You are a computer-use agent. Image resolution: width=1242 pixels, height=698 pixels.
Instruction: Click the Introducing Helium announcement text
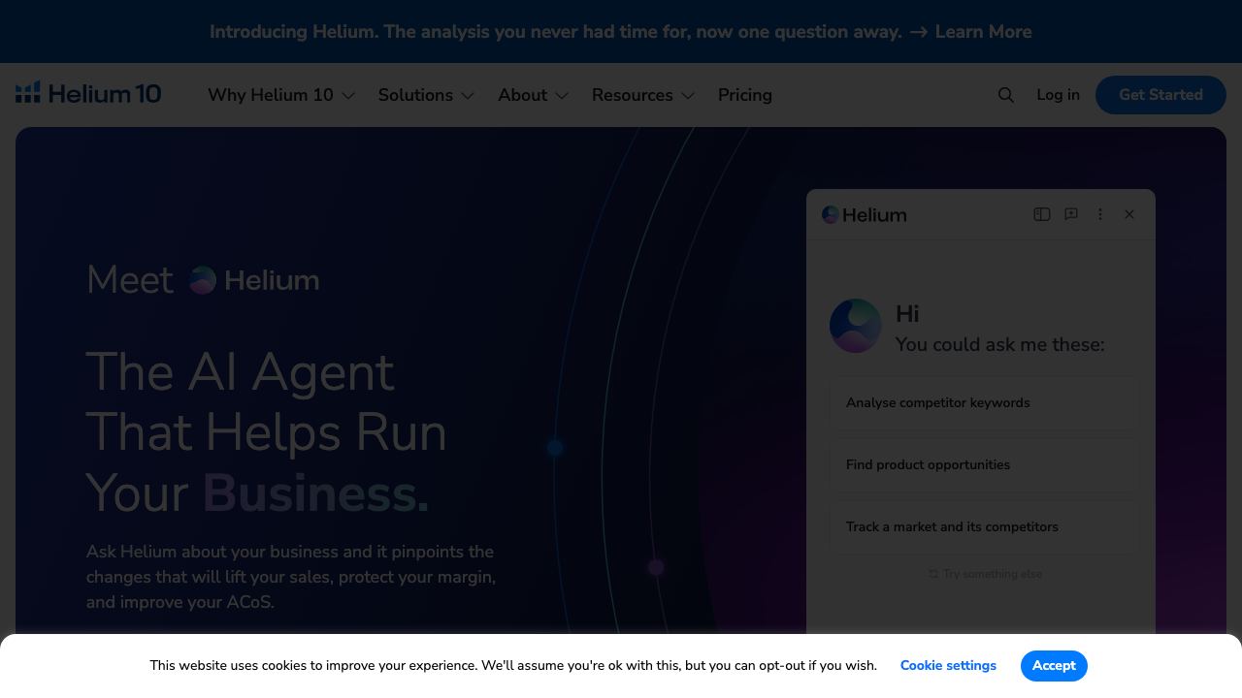click(556, 32)
